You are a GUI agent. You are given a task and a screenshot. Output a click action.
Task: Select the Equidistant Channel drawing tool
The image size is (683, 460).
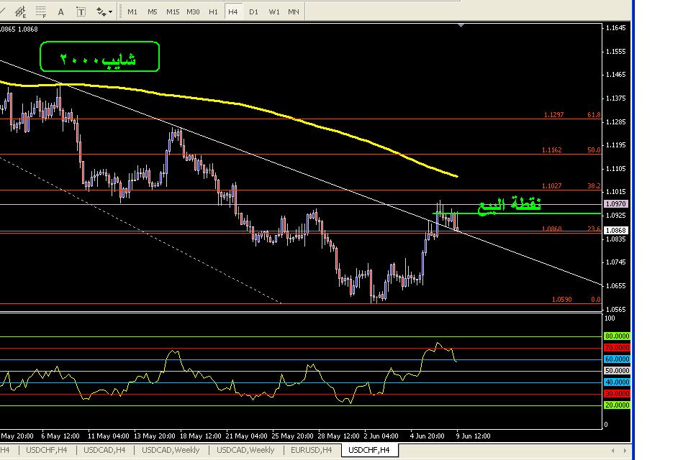20,11
